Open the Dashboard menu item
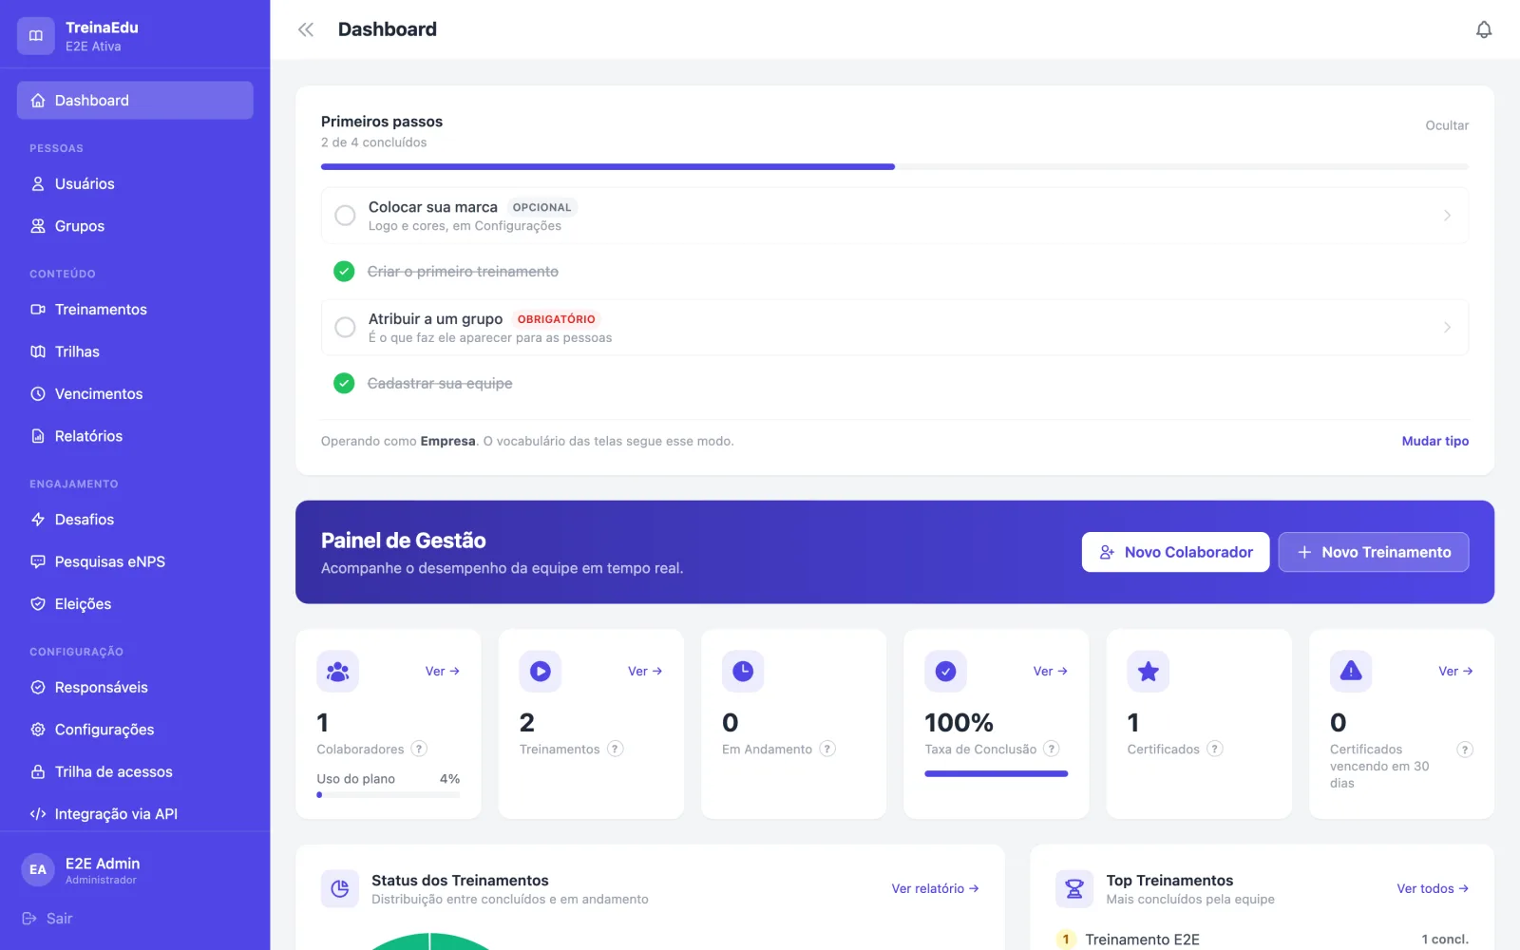The height and width of the screenshot is (950, 1520). tap(135, 101)
